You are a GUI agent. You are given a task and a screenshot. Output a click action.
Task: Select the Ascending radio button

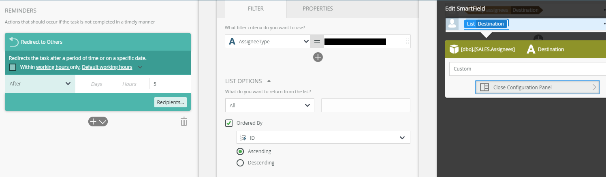240,151
